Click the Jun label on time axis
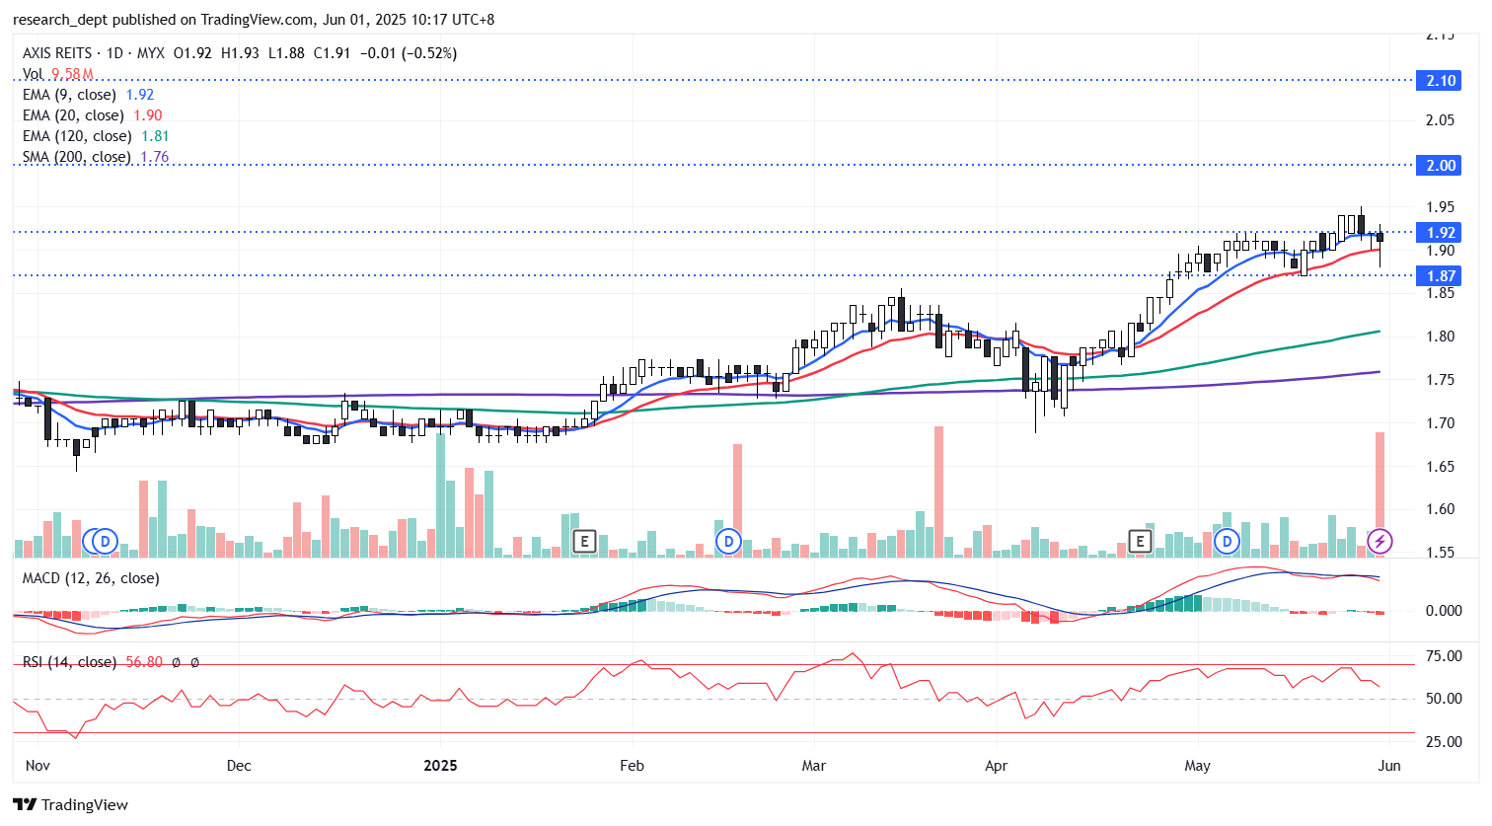Image resolution: width=1492 pixels, height=826 pixels. click(1389, 766)
